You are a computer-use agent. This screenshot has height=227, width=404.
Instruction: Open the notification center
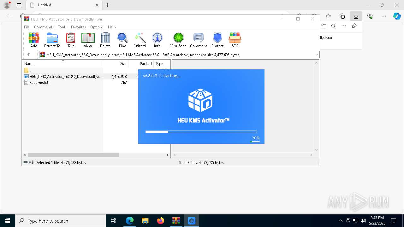[x=394, y=221]
